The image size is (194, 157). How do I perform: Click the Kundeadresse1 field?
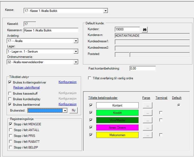pos(152,42)
